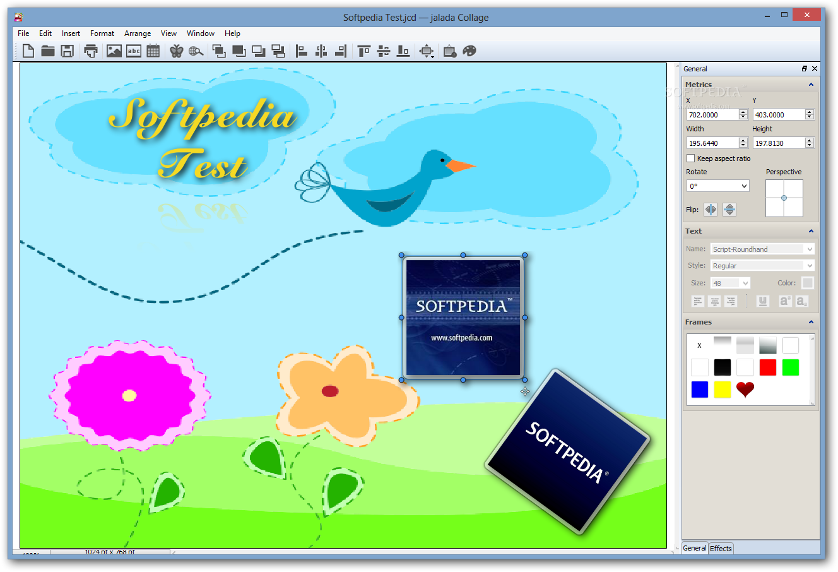Collapse the Frames section
838x572 pixels.
811,322
